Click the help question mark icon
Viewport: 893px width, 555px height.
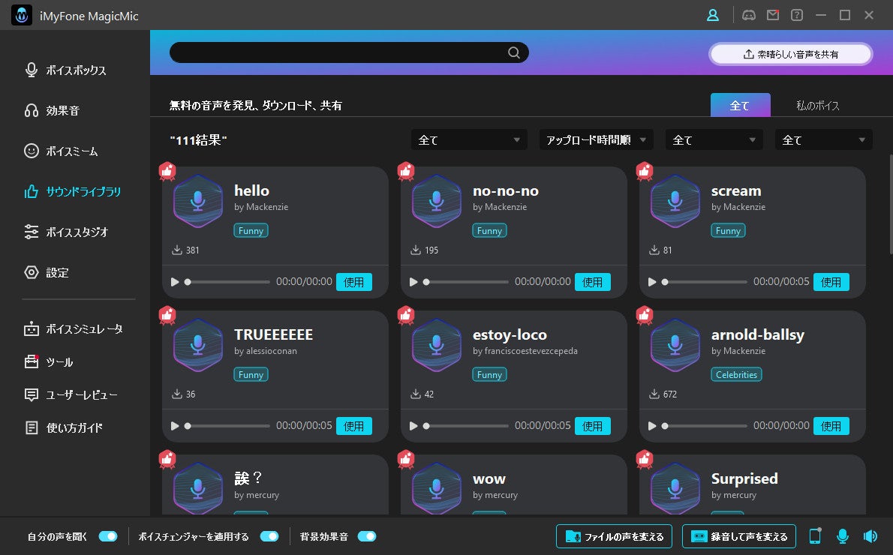797,15
